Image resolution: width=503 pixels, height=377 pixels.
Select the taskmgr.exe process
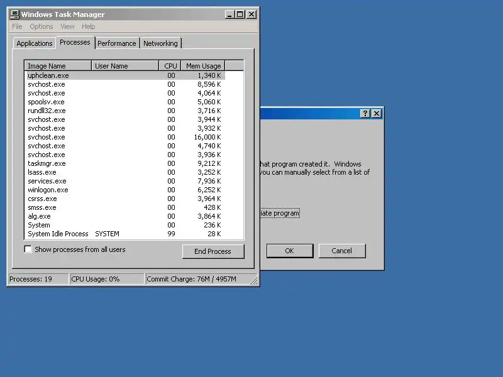click(124, 163)
